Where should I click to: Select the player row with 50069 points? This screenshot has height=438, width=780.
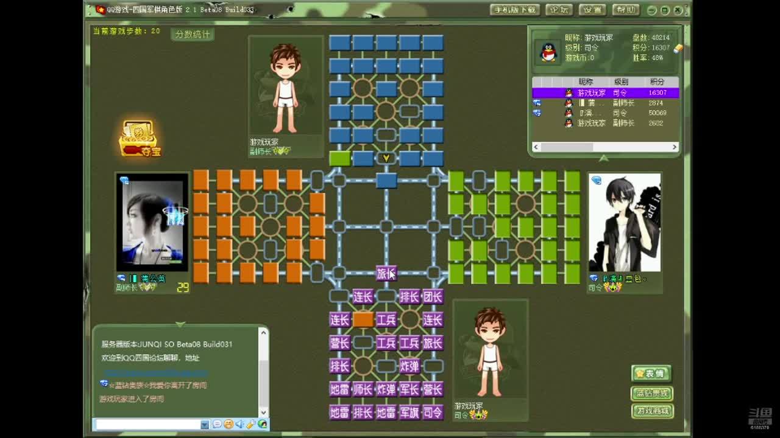coord(605,113)
